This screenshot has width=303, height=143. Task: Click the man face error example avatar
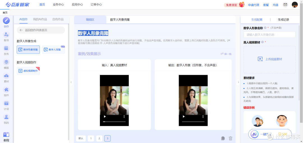click(282, 121)
